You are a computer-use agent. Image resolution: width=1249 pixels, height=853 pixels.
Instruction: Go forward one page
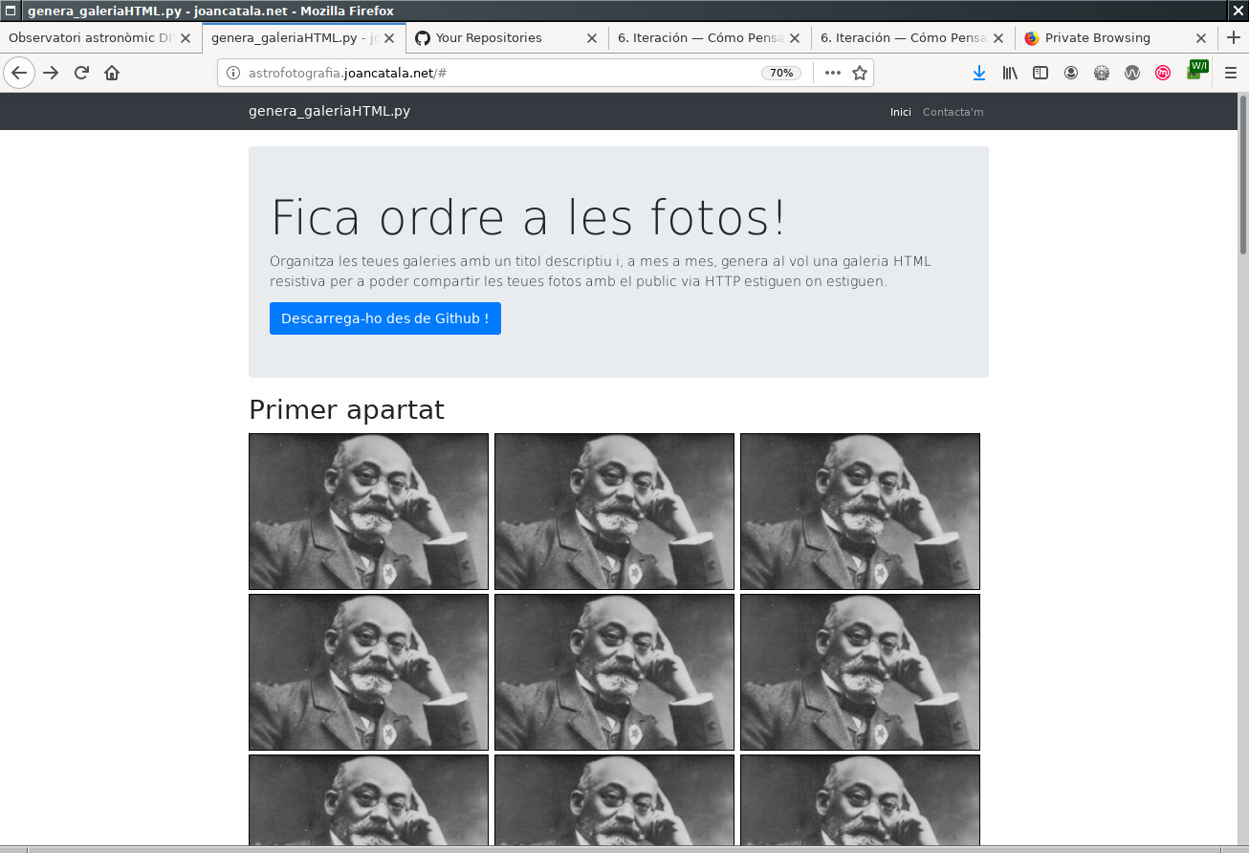coord(51,73)
